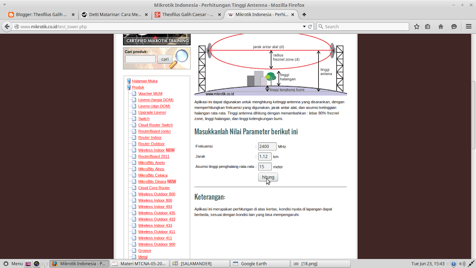Click the globe icon beside Halaman Muka
This screenshot has width=476, height=268.
[x=129, y=81]
